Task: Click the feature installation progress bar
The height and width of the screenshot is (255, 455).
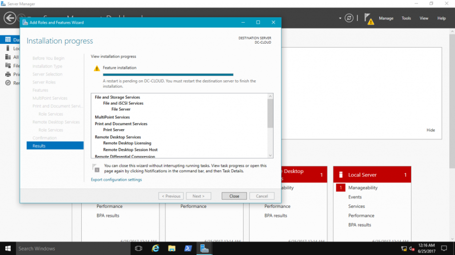Action: (x=168, y=75)
